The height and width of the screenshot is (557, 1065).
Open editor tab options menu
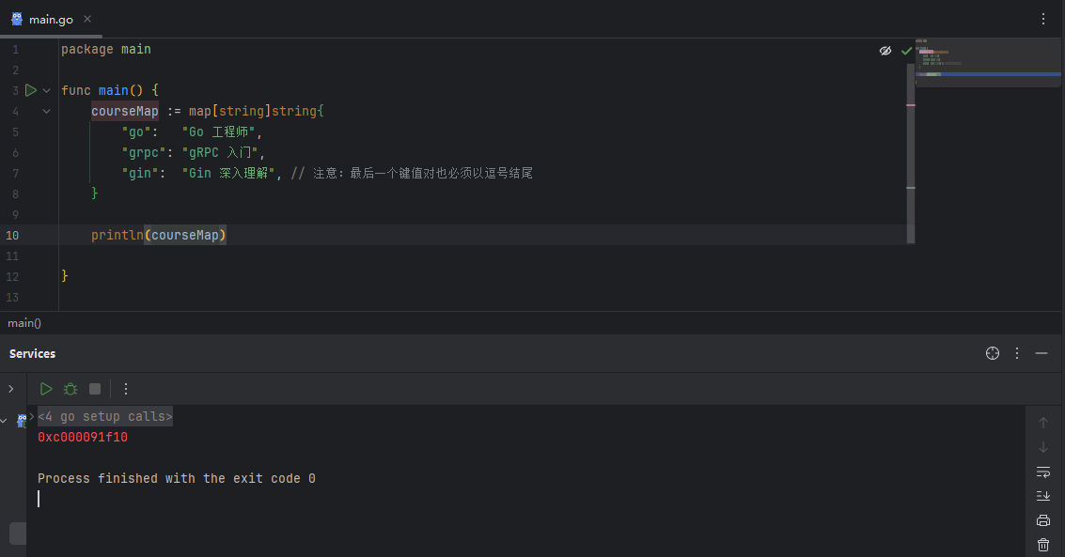coord(1043,19)
